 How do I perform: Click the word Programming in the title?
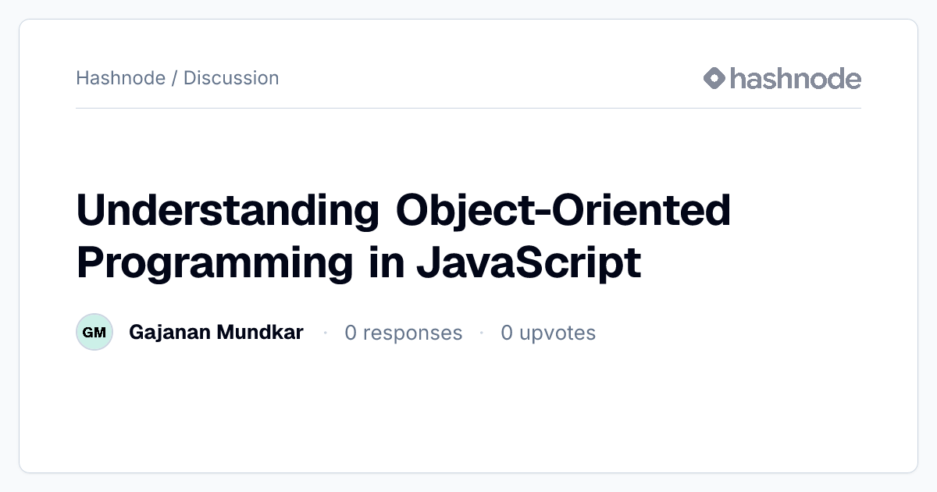click(215, 262)
